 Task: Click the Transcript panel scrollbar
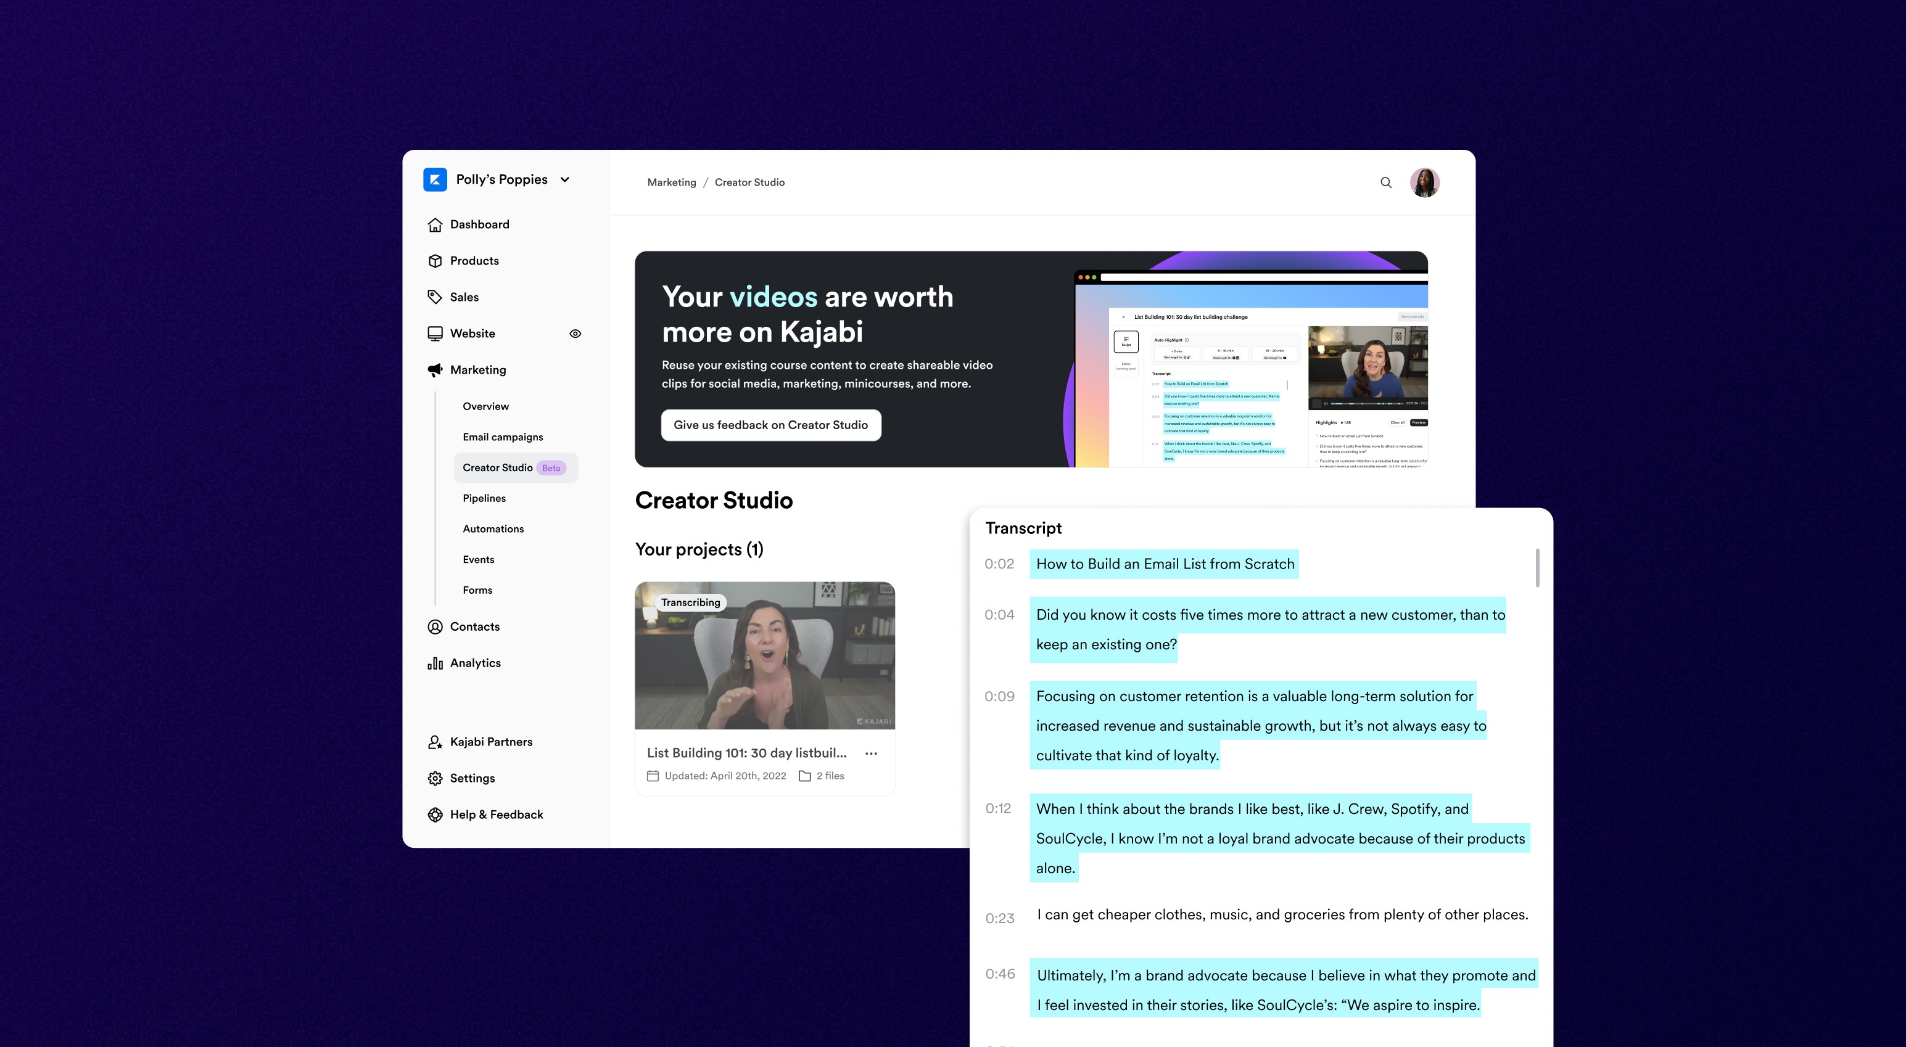pyautogui.click(x=1537, y=568)
